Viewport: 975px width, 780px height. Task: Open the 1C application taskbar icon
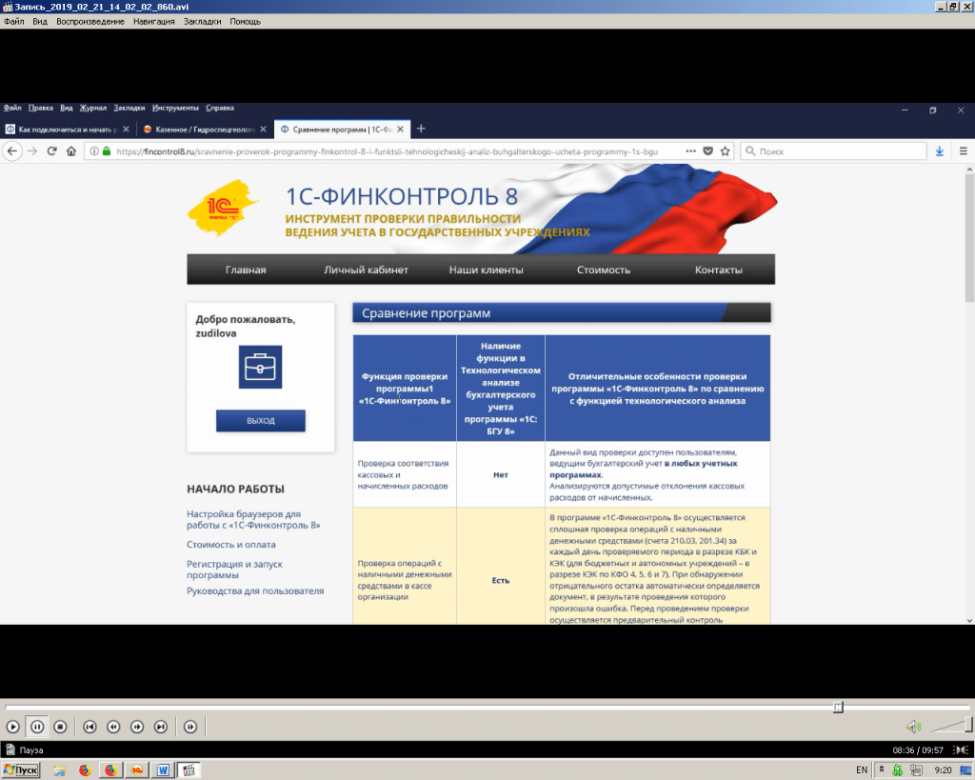(x=137, y=770)
